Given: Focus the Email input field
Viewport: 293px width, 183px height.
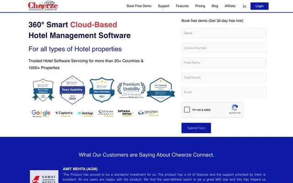Looking at the screenshot, I should (224, 92).
